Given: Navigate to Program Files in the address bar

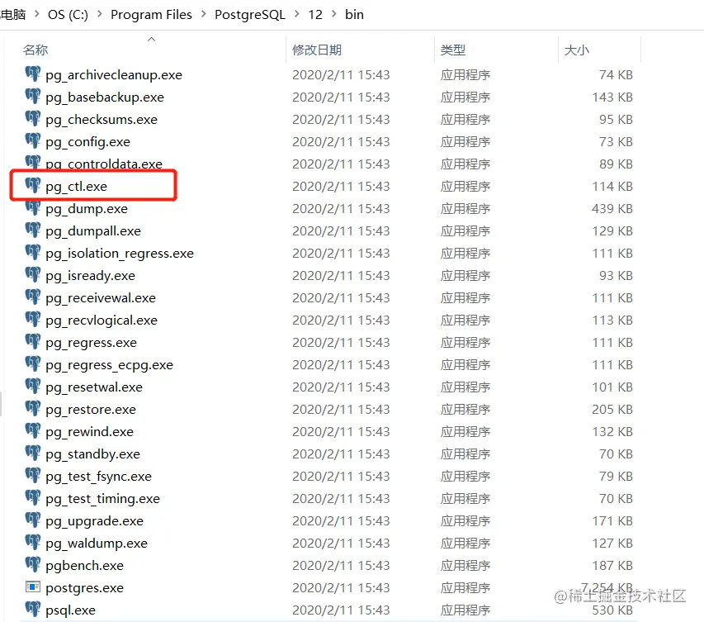Looking at the screenshot, I should (151, 15).
